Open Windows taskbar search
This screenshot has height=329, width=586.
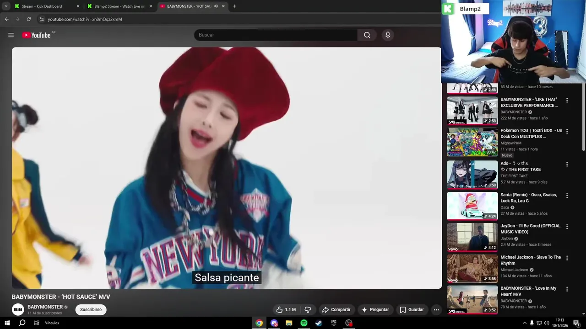[22, 323]
